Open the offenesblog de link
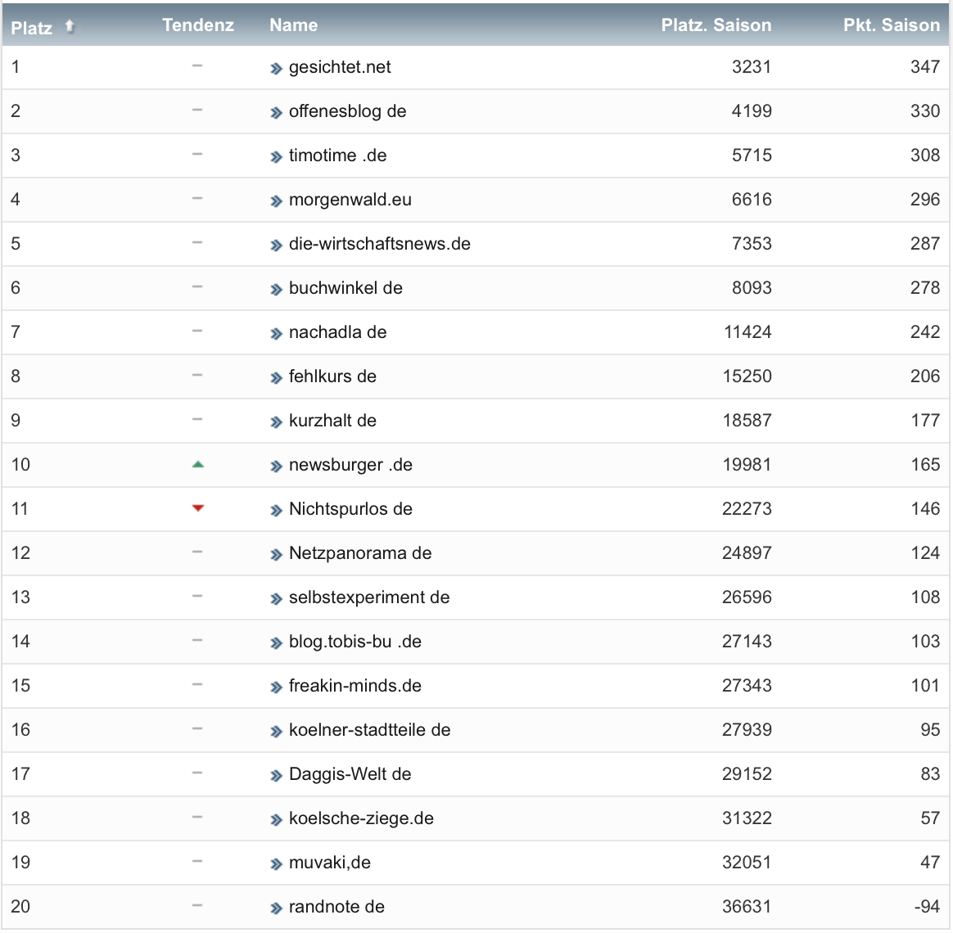Viewport: 953px width, 933px height. click(348, 111)
